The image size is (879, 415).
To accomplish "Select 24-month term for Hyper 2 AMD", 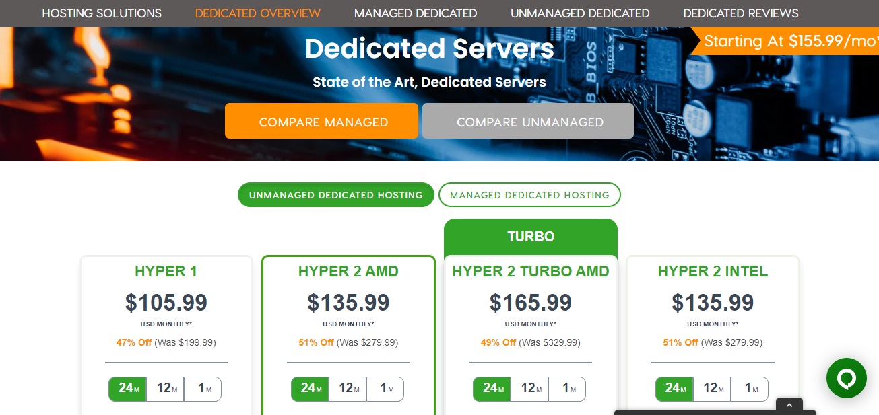I will coord(310,389).
